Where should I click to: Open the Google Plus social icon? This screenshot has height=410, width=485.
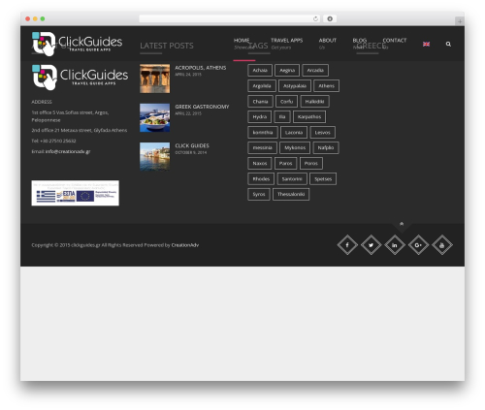point(418,245)
